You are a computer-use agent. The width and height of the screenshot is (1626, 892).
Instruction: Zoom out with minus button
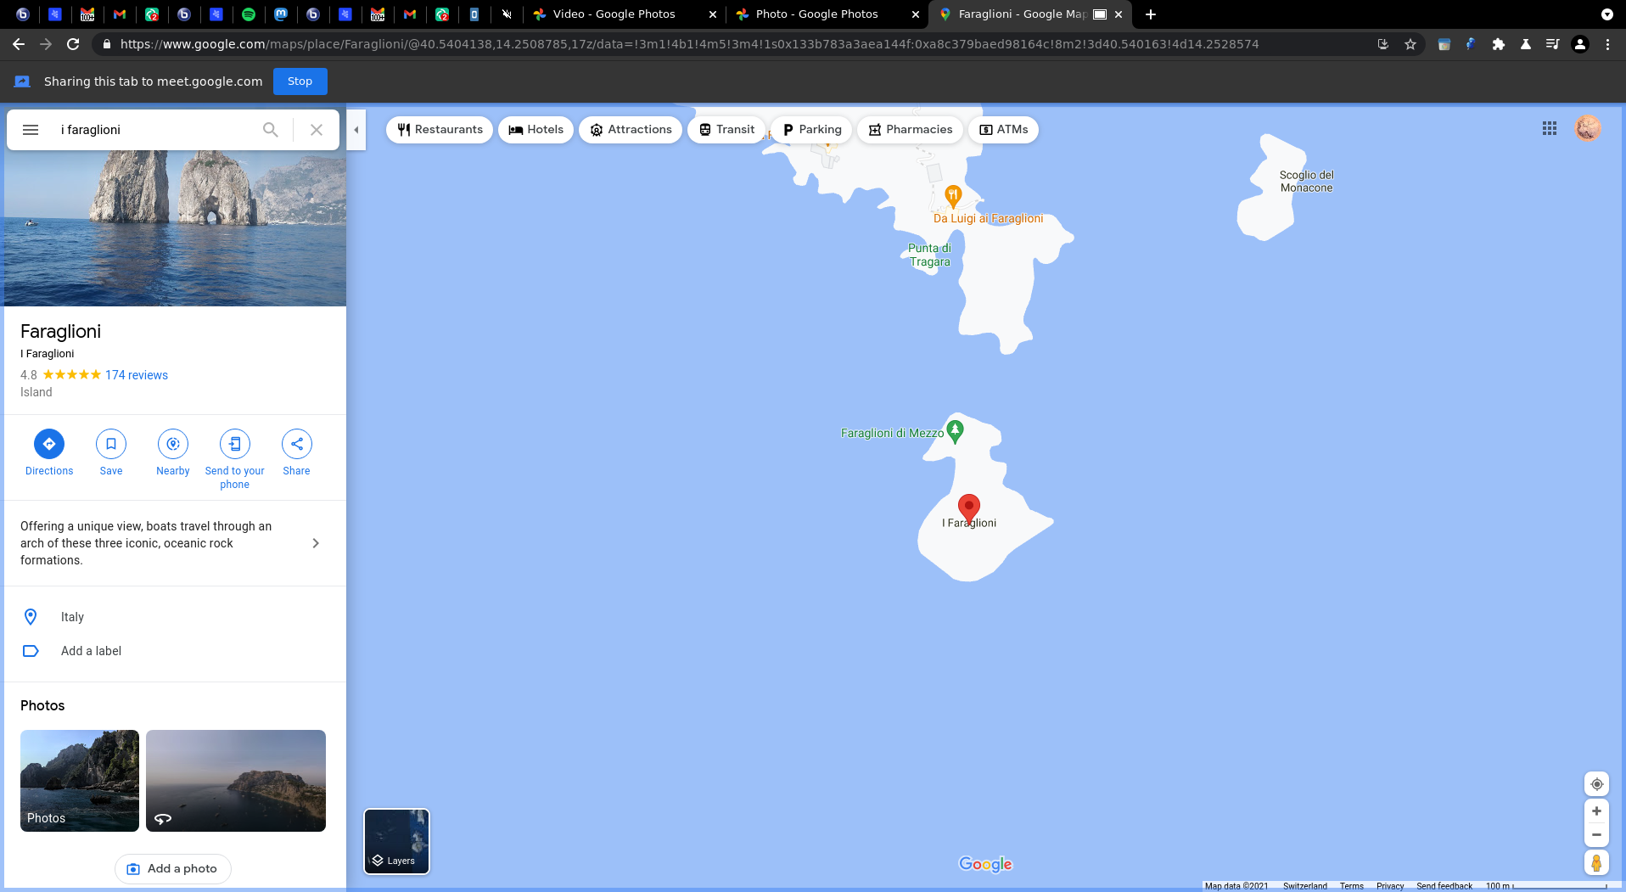pyautogui.click(x=1596, y=835)
